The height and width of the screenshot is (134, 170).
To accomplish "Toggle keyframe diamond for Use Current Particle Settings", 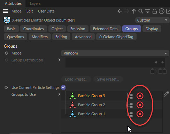I will 6,87.
